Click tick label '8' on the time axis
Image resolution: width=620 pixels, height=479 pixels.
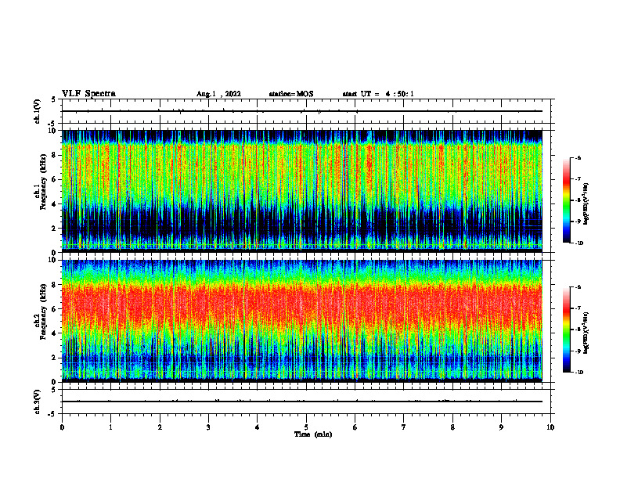(452, 427)
